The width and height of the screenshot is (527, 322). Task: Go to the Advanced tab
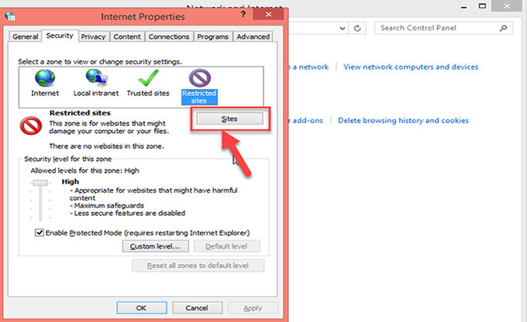click(253, 36)
